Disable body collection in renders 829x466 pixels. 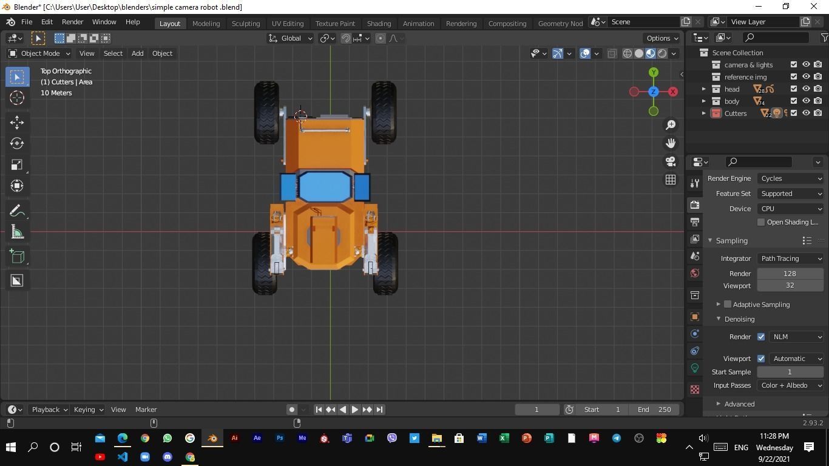pyautogui.click(x=818, y=101)
